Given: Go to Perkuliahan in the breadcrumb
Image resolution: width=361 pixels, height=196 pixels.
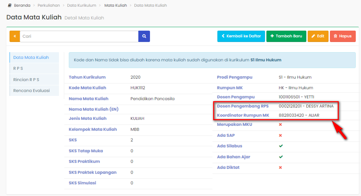Looking at the screenshot, I should pos(49,6).
